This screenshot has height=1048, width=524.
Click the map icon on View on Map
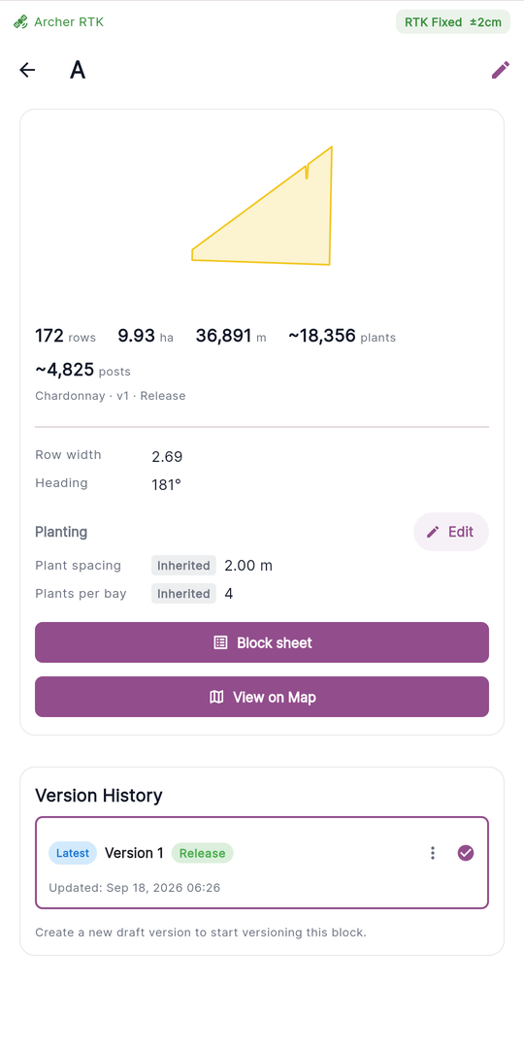[x=216, y=697]
